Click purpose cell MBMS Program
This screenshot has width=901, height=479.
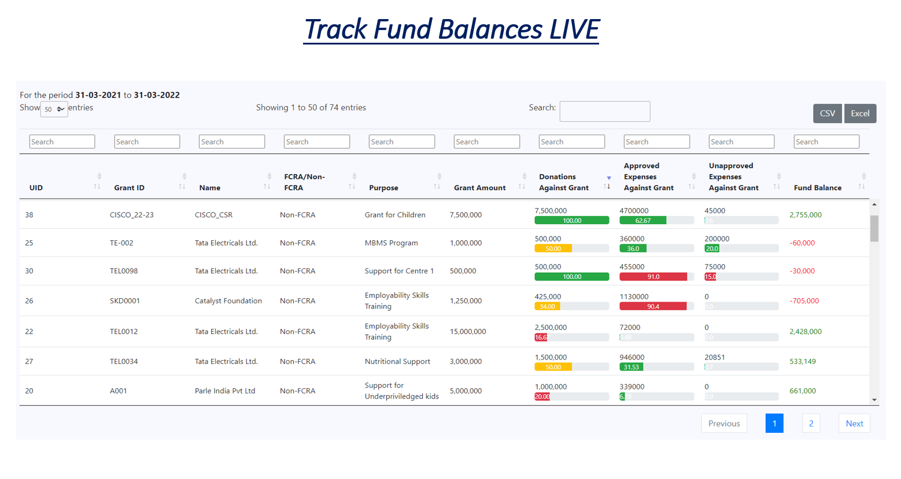(x=392, y=243)
